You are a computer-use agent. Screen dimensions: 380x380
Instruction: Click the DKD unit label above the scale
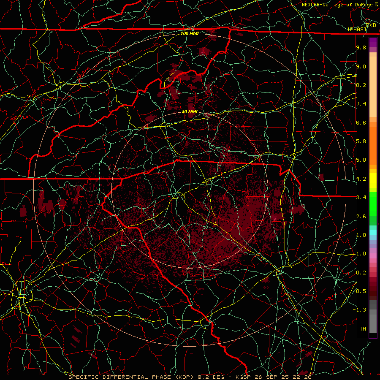coord(371,25)
